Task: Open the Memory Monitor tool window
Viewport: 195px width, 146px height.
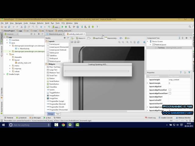Action: (183, 118)
